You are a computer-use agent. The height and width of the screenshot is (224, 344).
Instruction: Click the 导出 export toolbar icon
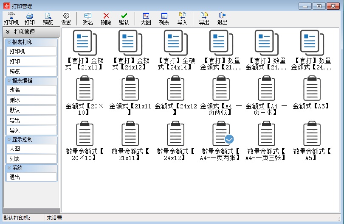tap(204, 19)
